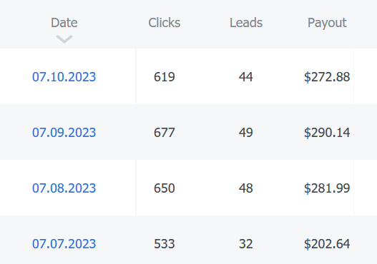
Task: Open the 07.09.2023 date link
Action: pyautogui.click(x=64, y=133)
